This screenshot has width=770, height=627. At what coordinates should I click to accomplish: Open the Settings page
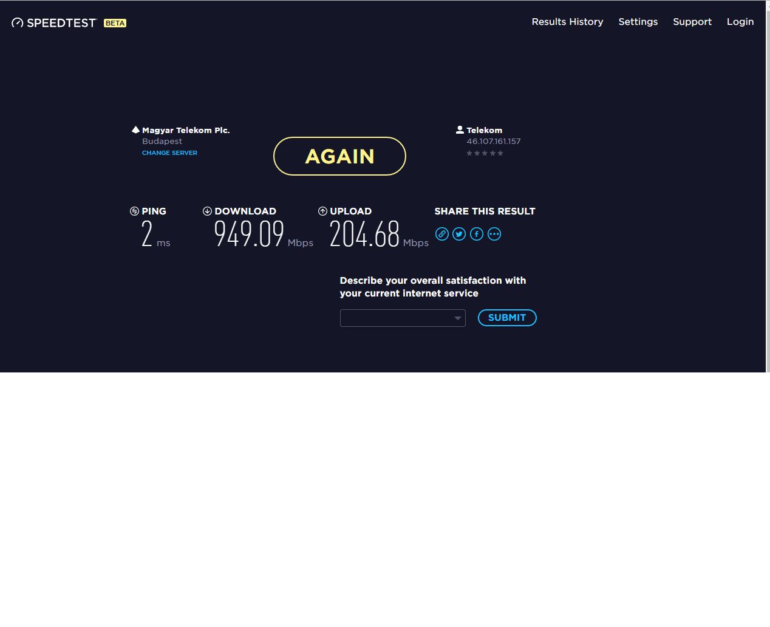tap(638, 22)
